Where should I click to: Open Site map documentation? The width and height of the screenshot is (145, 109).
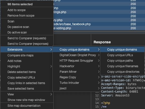coord(27,105)
